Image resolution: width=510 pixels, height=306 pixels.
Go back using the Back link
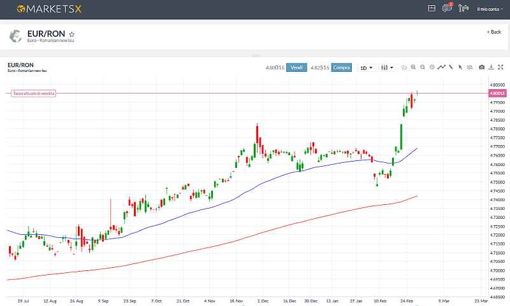coord(494,32)
